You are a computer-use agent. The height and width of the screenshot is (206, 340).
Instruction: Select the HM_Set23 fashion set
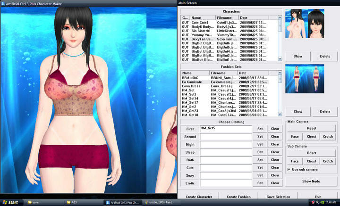225,111
